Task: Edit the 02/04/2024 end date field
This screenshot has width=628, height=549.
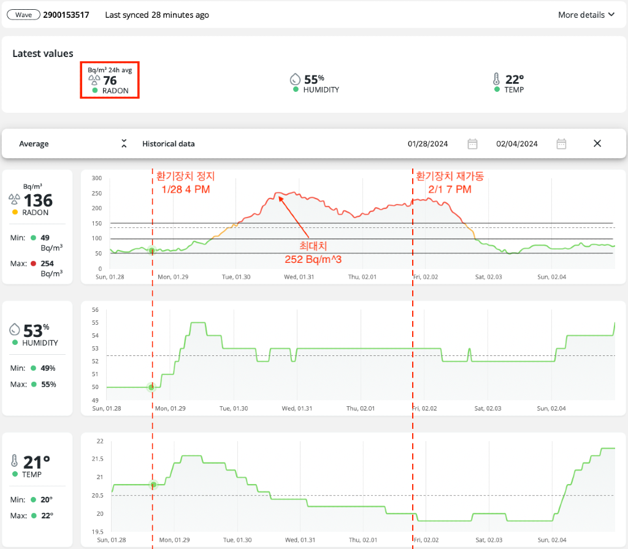Action: tap(517, 144)
